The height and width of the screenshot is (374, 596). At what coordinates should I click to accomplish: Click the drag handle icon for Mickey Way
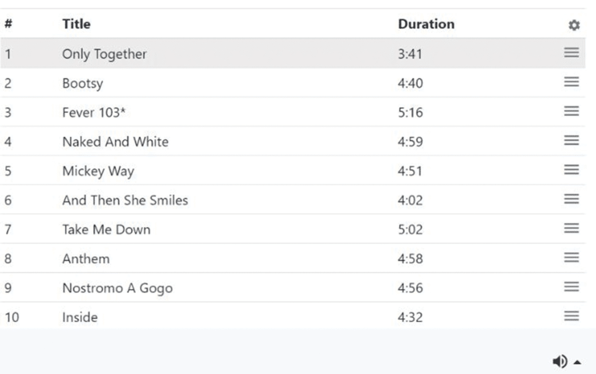click(572, 170)
